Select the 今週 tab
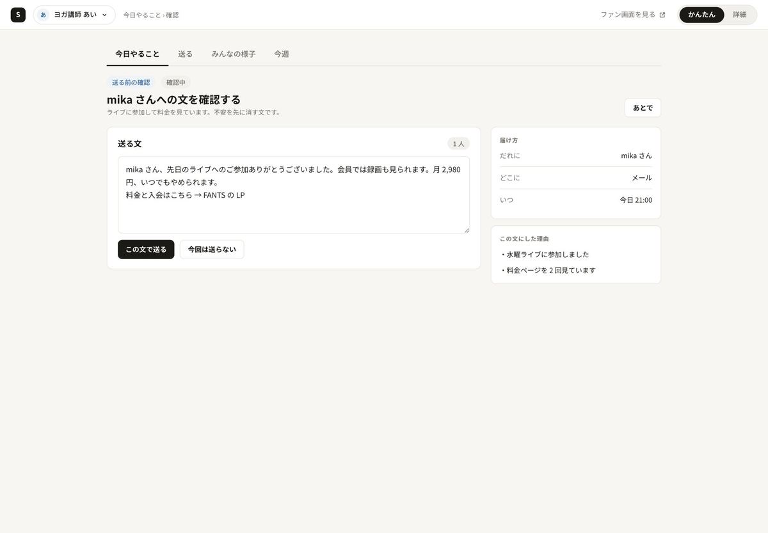The height and width of the screenshot is (533, 768). pos(282,54)
